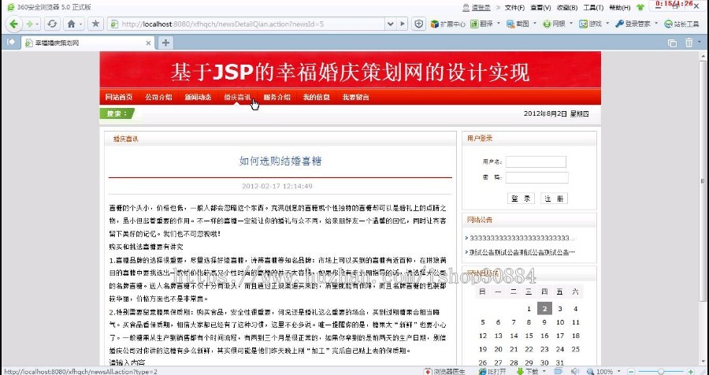Select the 幸福婚庆策划网 browser tab

tap(88, 43)
